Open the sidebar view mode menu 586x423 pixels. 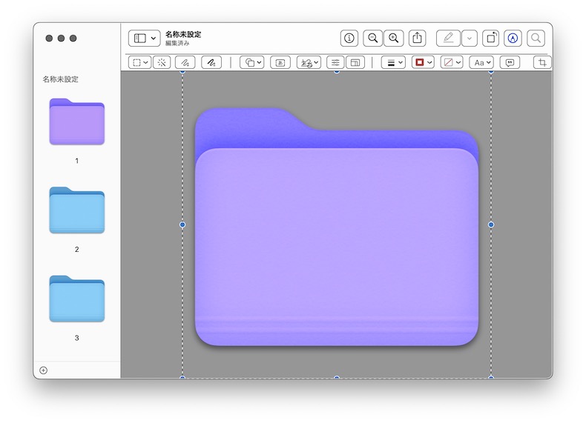point(144,38)
